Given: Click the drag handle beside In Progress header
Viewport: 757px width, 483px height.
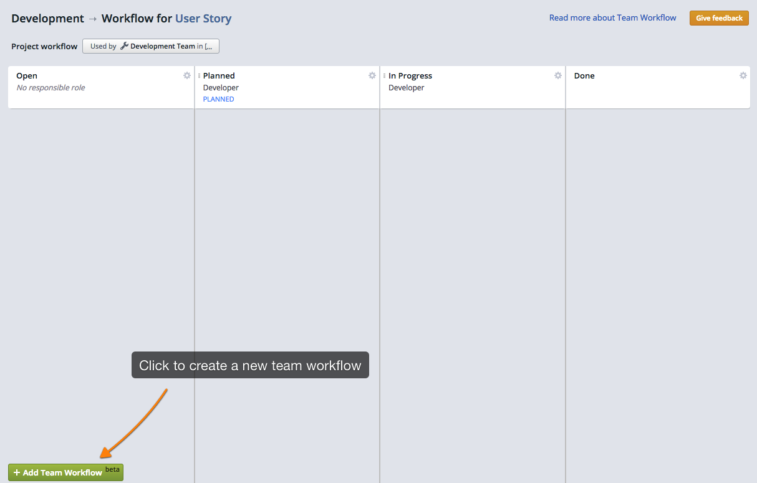Looking at the screenshot, I should pos(383,75).
